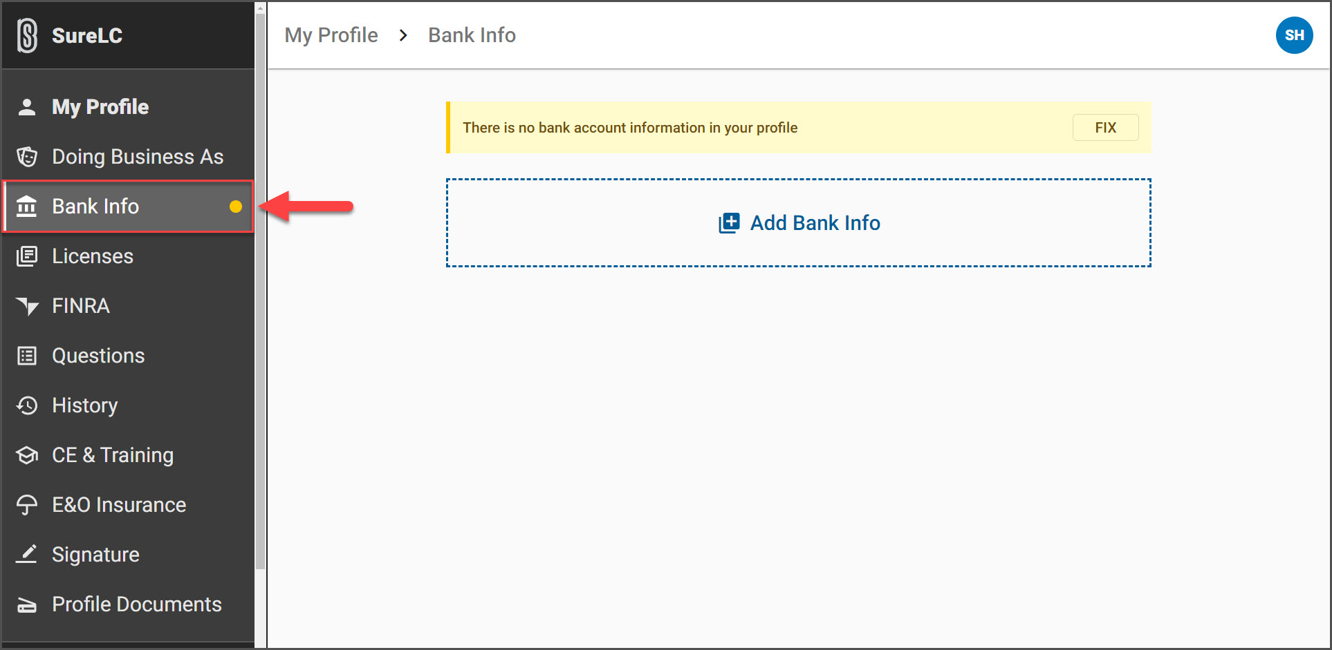View the History section
Image resolution: width=1332 pixels, height=650 pixels.
tap(129, 405)
